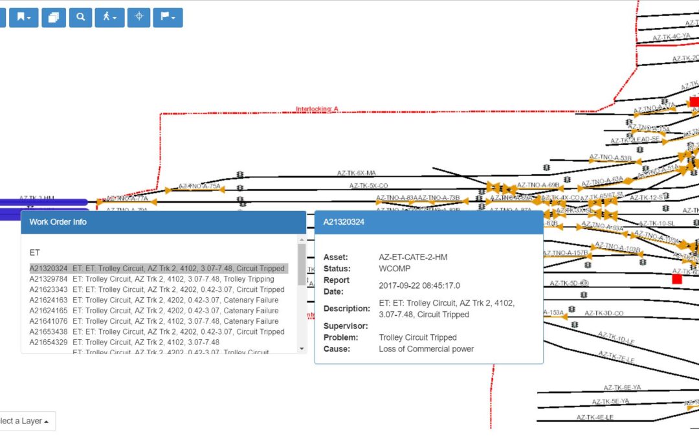Click the magnifying glass search icon
Viewport: 699px width, 437px height.
80,17
